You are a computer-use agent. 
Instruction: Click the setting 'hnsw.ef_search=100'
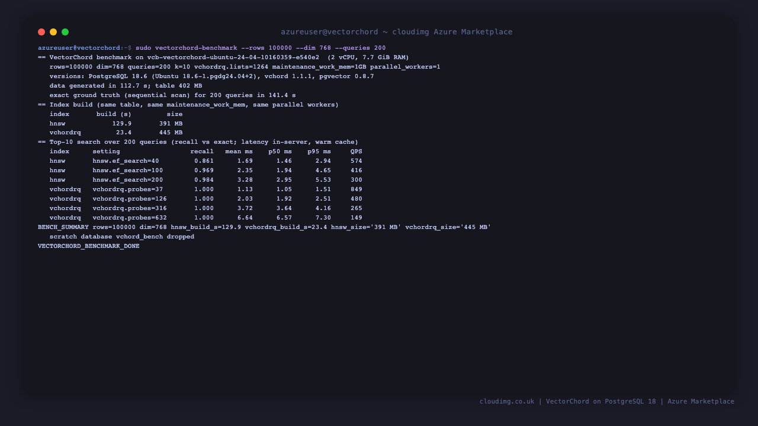click(x=127, y=170)
